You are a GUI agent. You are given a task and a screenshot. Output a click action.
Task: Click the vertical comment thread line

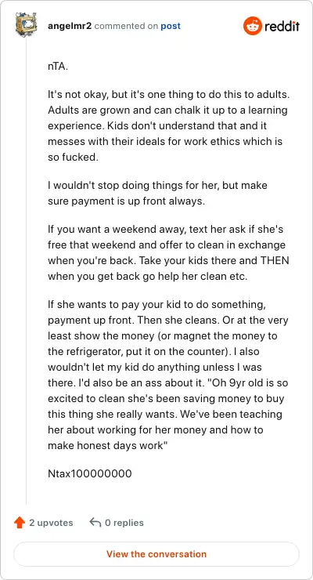(x=26, y=270)
